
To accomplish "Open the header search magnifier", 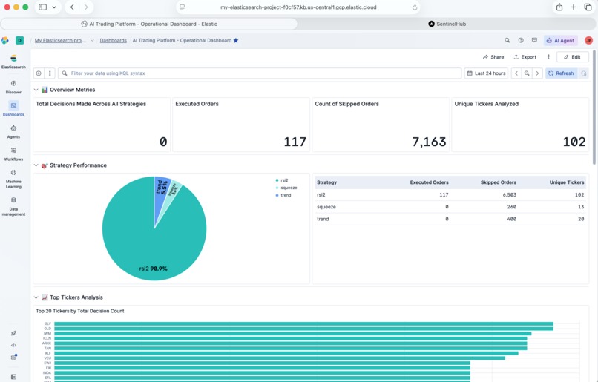I will [x=507, y=40].
